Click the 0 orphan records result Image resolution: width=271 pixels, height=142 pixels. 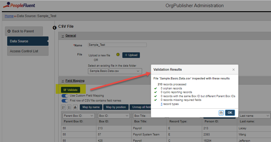171,88
